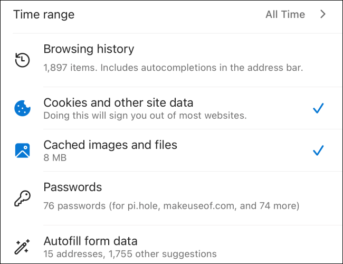Click the 8 MB cache size text
Viewport: 343px width, 264px height.
[x=55, y=157]
